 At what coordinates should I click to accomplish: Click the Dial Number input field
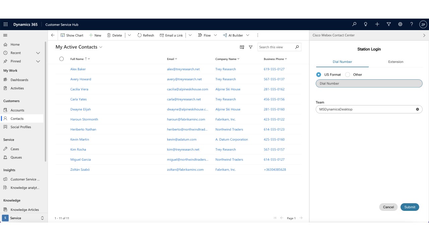(x=369, y=83)
